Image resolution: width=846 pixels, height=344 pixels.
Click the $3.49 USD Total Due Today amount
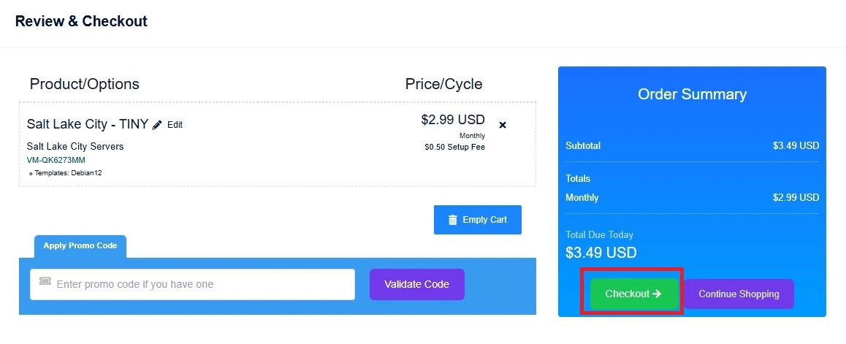click(x=601, y=253)
